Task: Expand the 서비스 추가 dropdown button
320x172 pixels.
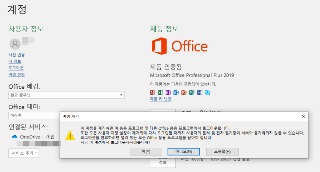Action: click(x=24, y=153)
